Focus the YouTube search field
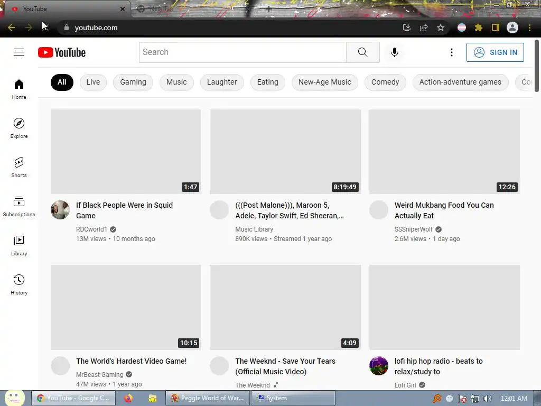 tap(242, 52)
